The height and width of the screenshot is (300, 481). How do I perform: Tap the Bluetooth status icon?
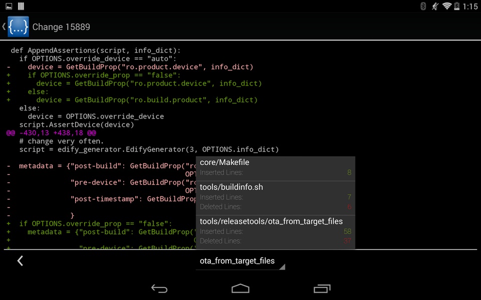click(x=423, y=6)
